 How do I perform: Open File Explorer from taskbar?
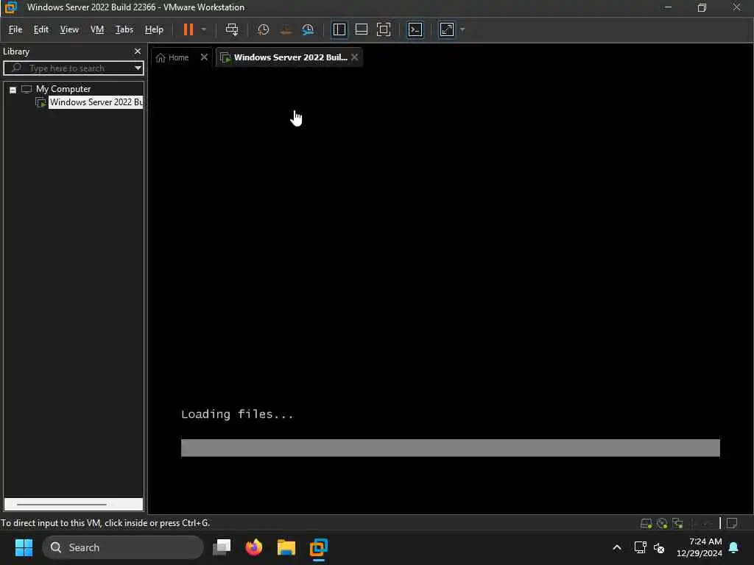[286, 547]
